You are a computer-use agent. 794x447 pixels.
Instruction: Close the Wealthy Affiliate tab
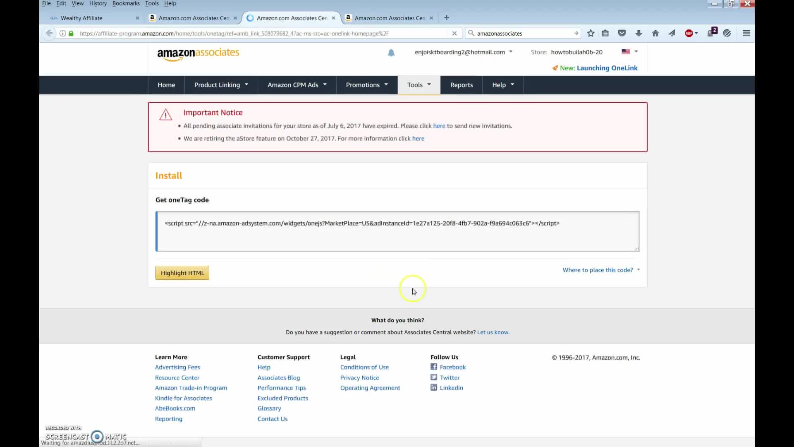137,18
